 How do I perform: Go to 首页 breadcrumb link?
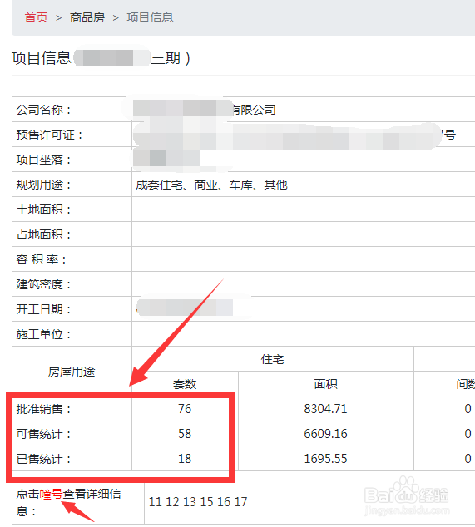click(x=37, y=17)
